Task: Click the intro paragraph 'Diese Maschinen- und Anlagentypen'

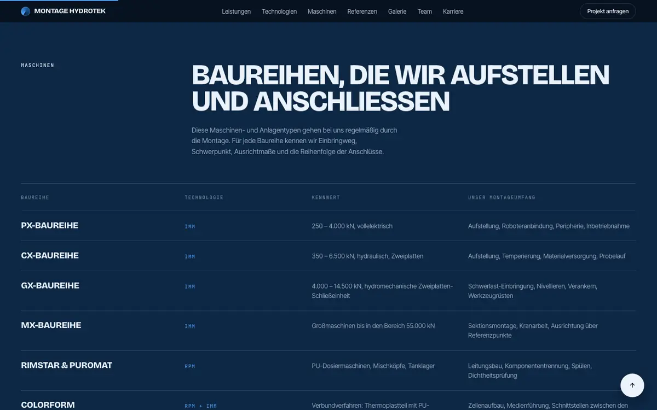Action: point(295,141)
